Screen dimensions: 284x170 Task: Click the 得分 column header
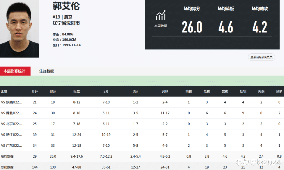tap(53, 91)
